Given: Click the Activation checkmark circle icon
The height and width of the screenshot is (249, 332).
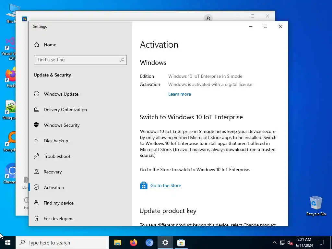Looking at the screenshot, I should pos(36,187).
